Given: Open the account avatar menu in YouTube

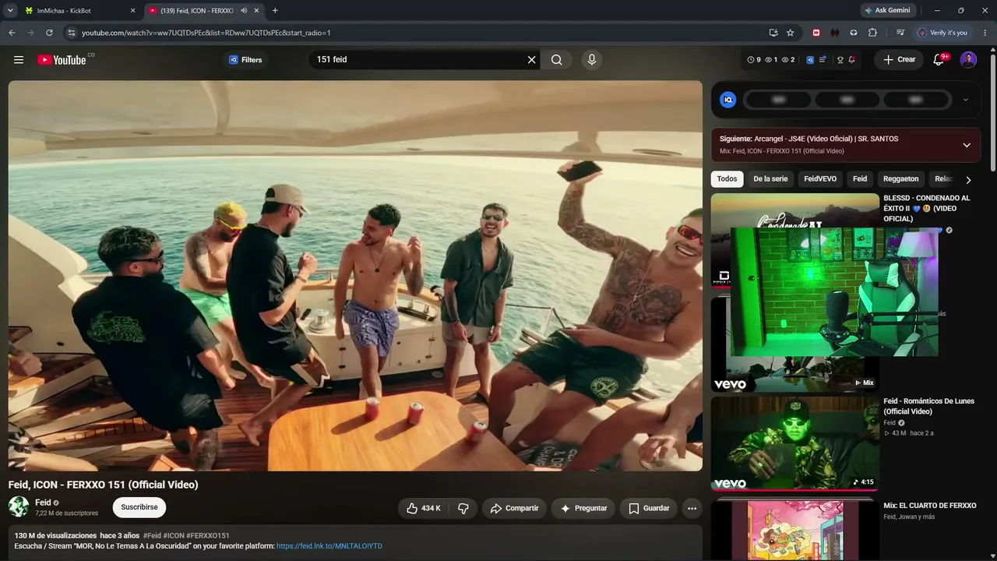Looking at the screenshot, I should [968, 60].
